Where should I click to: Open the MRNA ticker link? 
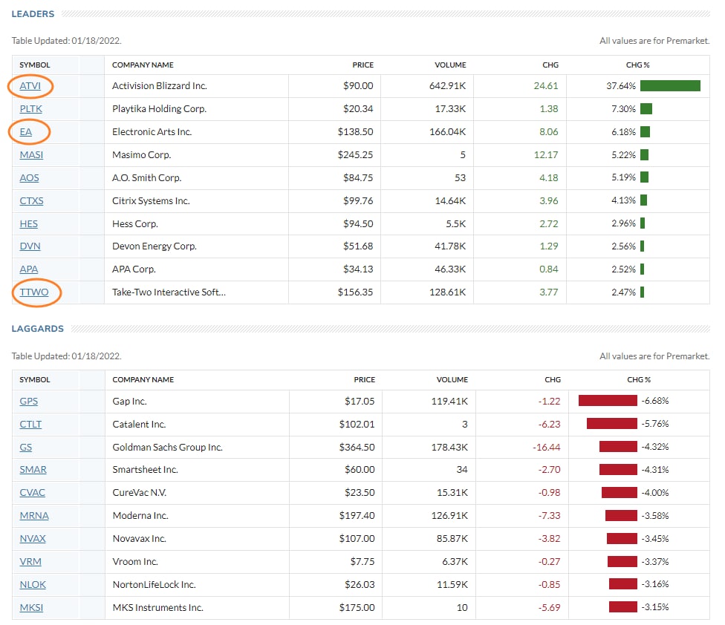(34, 516)
